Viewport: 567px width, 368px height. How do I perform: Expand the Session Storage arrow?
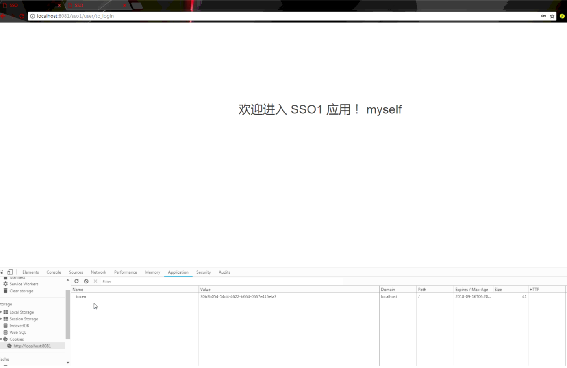click(1, 319)
